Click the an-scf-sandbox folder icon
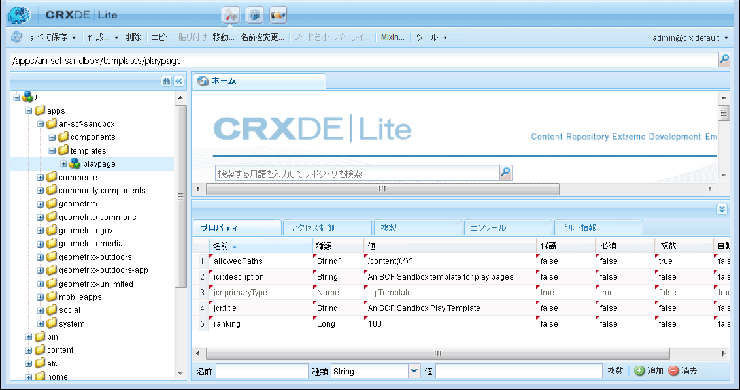This screenshot has width=740, height=390. tap(52, 123)
